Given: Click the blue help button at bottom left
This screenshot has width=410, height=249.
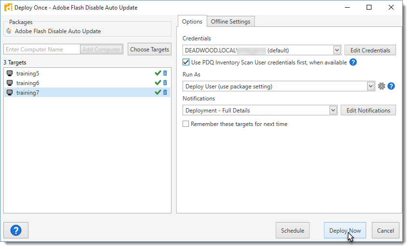Looking at the screenshot, I should click(x=16, y=230).
